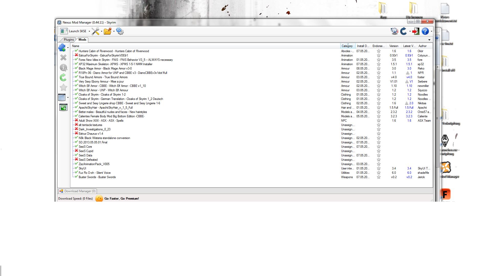Toggle the red X on Dark_Investigations_0_23
This screenshot has width=491, height=276.
pos(76,129)
